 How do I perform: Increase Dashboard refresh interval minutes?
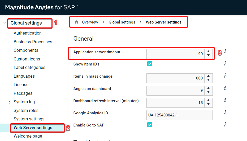(209, 100)
